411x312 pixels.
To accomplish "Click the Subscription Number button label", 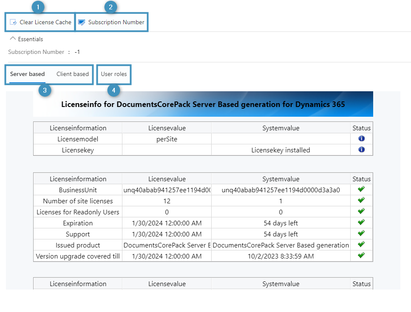I will [116, 22].
